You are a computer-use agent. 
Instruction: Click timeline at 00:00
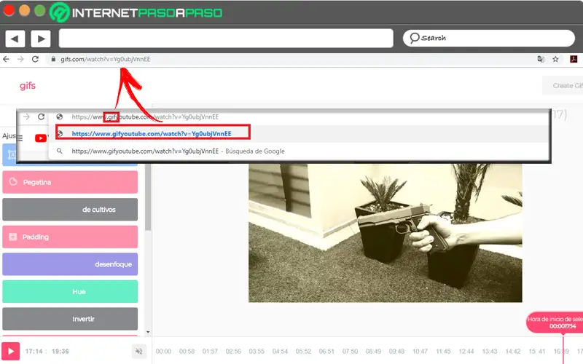[163, 352]
